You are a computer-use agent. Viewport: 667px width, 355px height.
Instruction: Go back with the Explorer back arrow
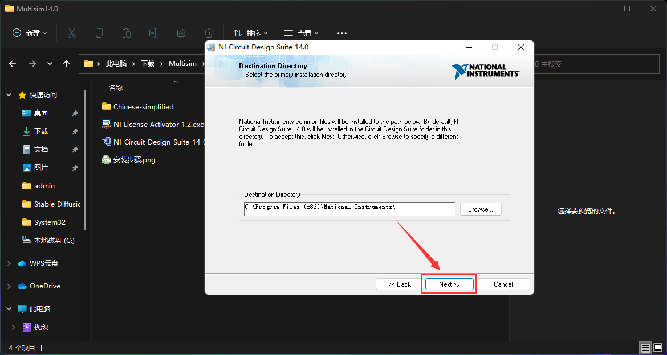click(13, 64)
